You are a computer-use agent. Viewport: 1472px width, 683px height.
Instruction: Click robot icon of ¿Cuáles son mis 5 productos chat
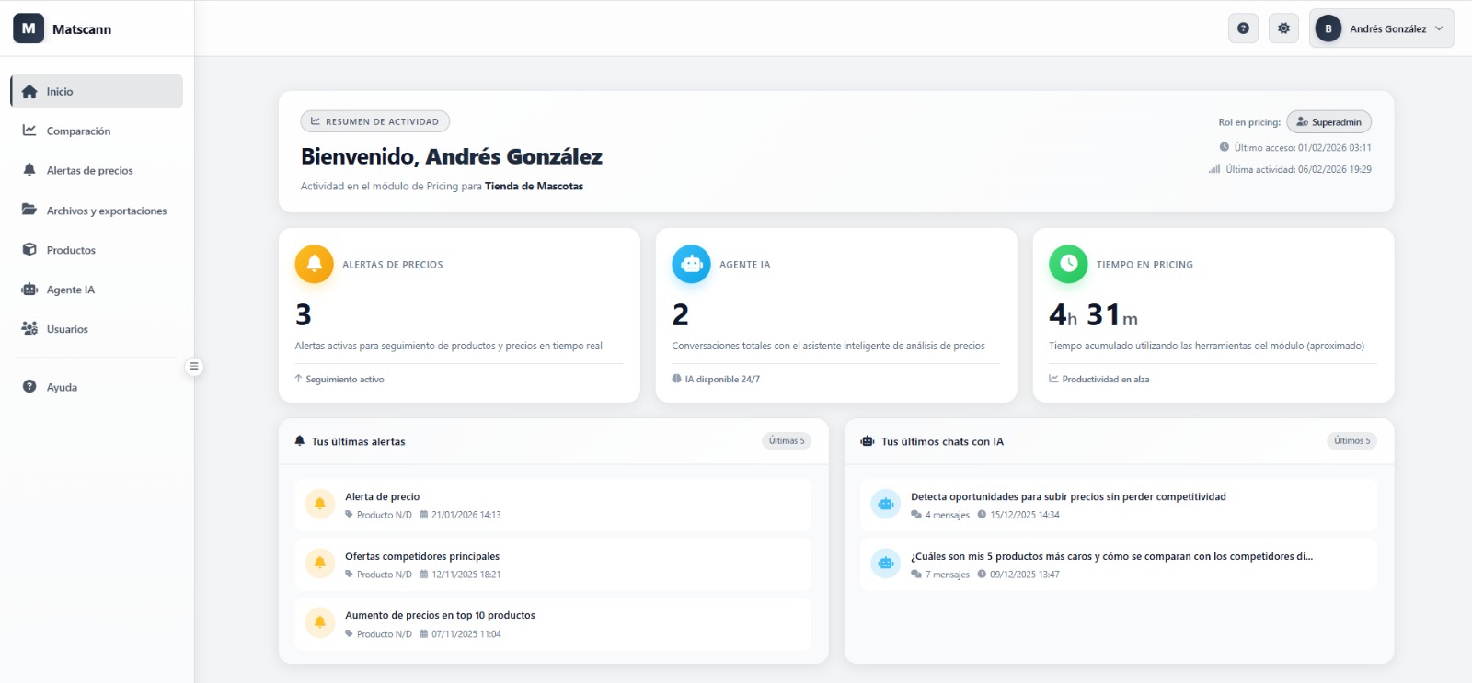pos(886,563)
